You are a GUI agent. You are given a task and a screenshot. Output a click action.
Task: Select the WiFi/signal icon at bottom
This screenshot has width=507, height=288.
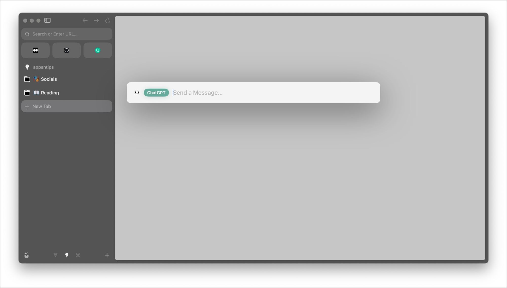tap(55, 255)
